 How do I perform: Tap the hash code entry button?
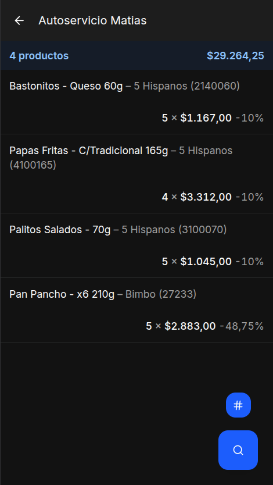click(238, 405)
